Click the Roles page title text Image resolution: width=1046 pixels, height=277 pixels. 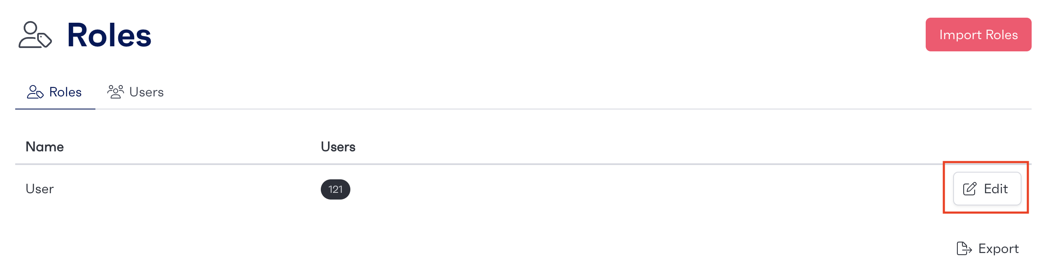click(x=109, y=35)
